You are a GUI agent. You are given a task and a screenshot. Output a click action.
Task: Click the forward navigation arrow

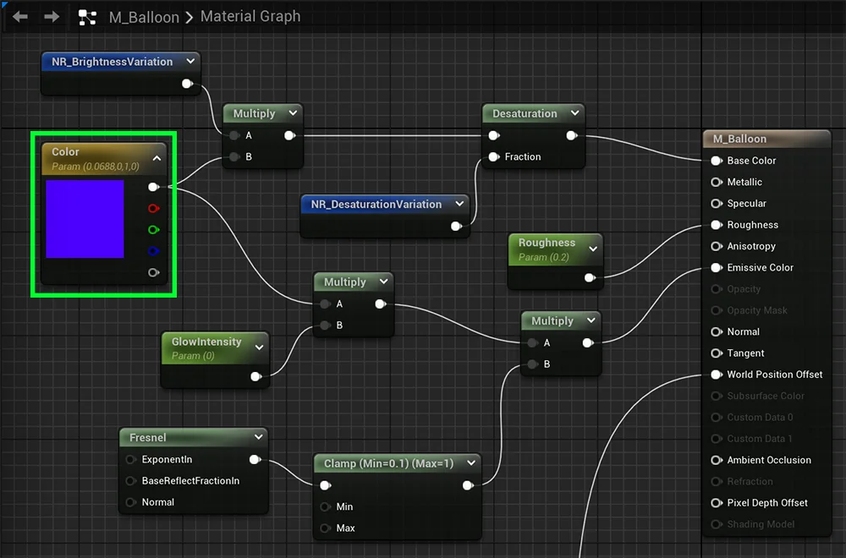[52, 17]
